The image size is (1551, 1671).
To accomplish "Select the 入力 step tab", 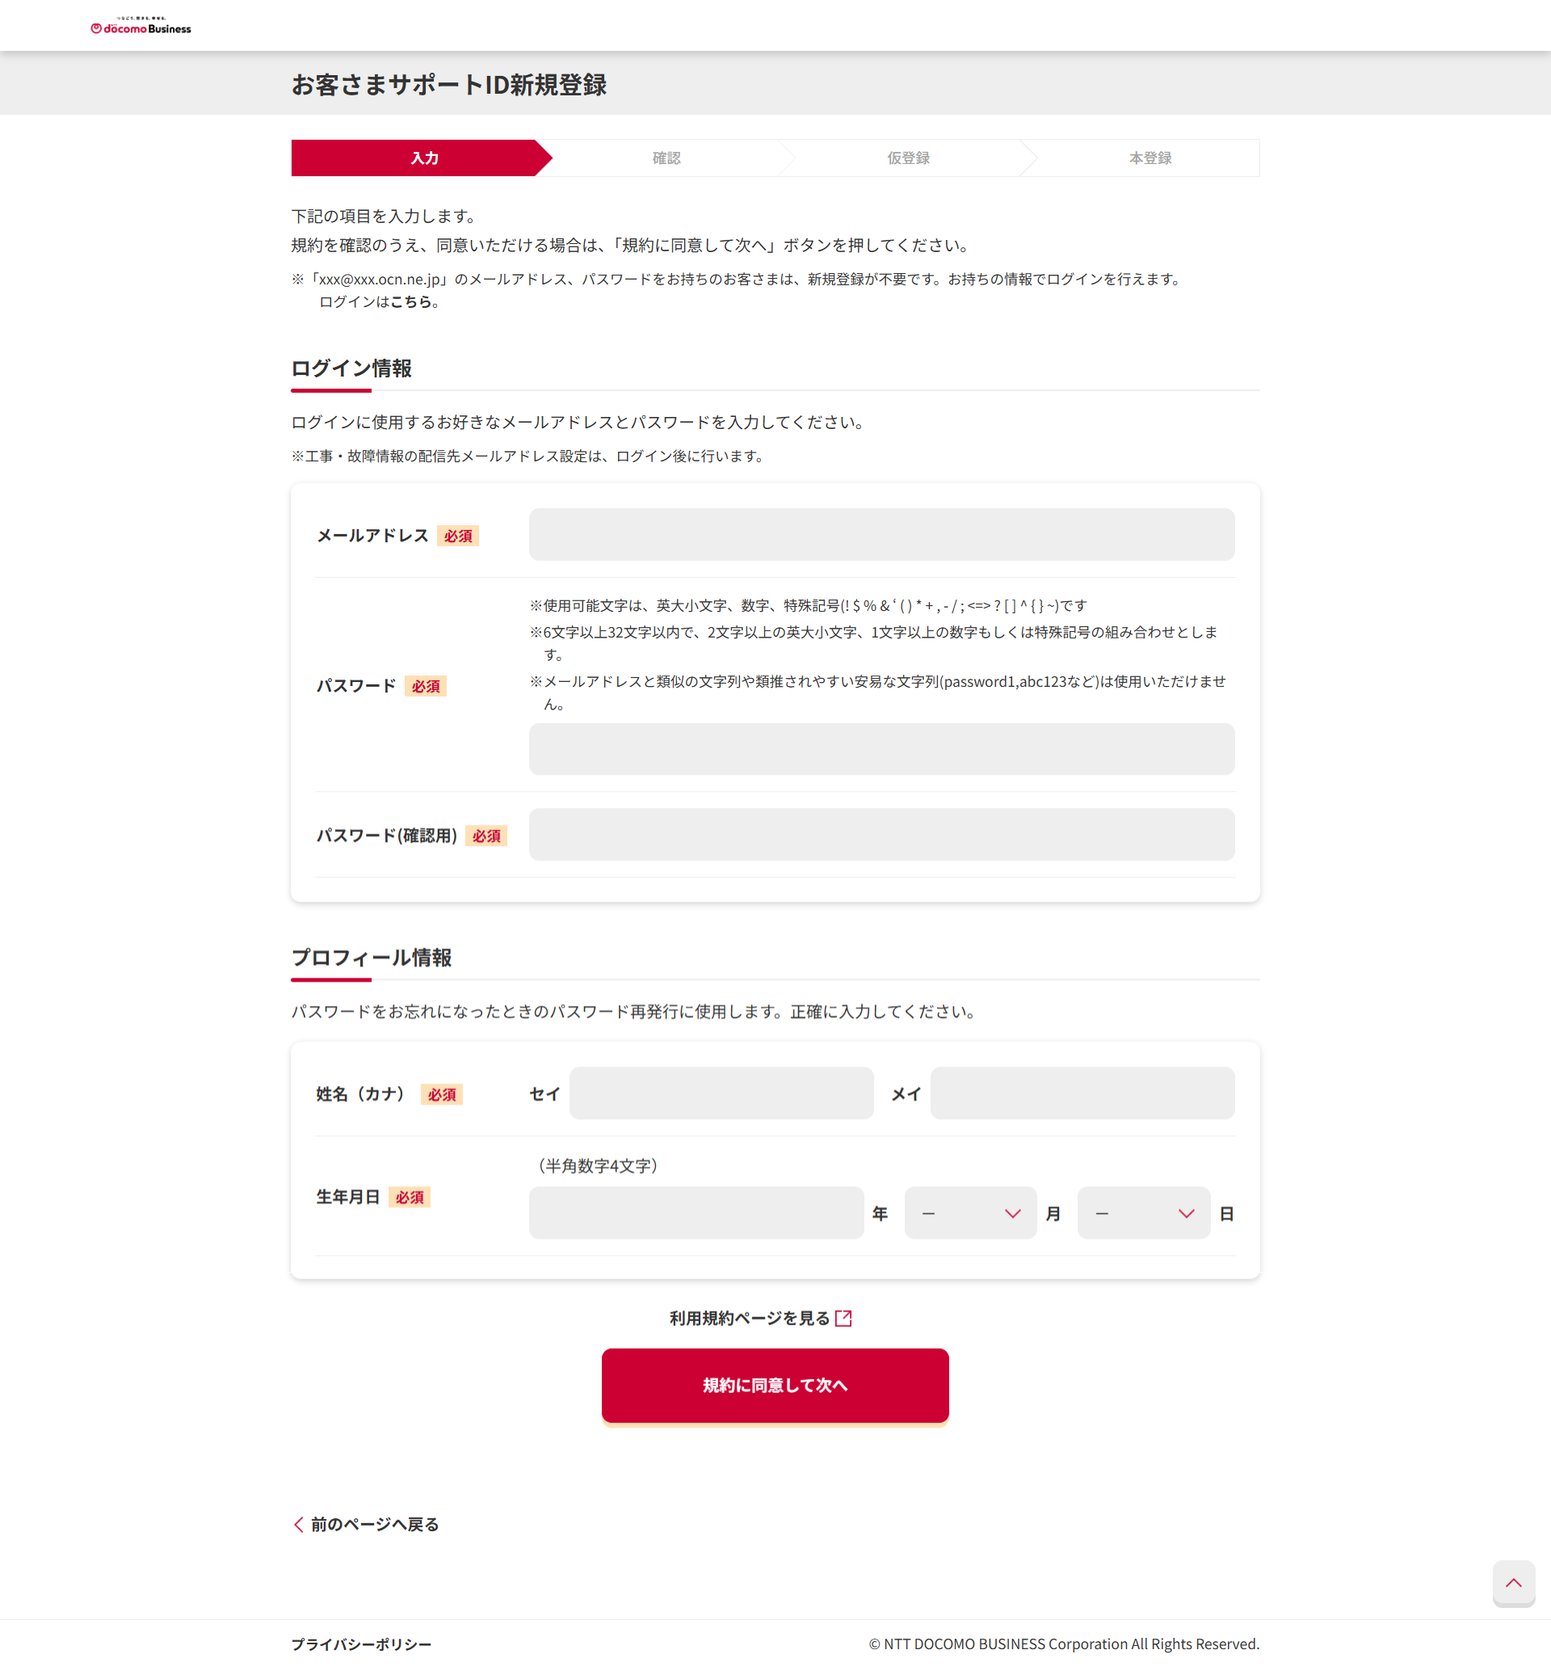I will 424,158.
